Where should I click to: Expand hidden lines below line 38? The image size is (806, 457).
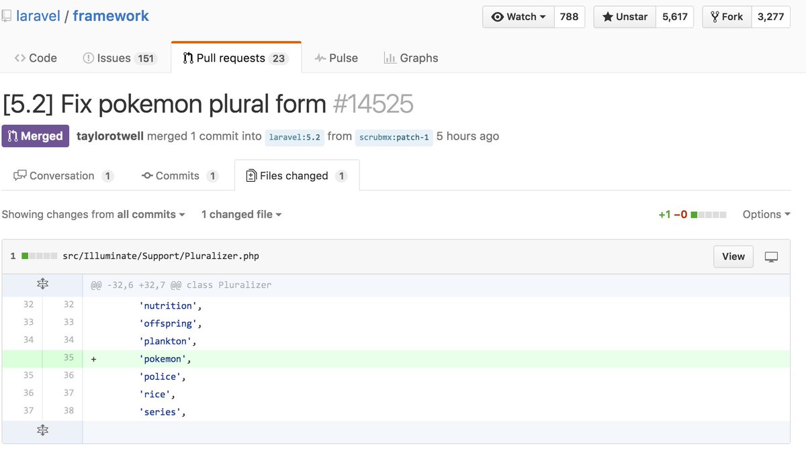(x=42, y=430)
